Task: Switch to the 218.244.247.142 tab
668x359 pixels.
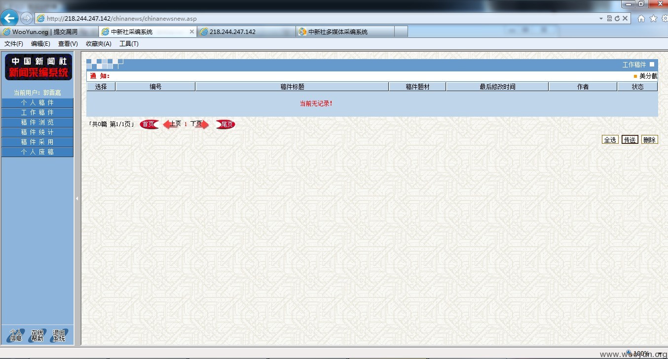Action: point(247,32)
